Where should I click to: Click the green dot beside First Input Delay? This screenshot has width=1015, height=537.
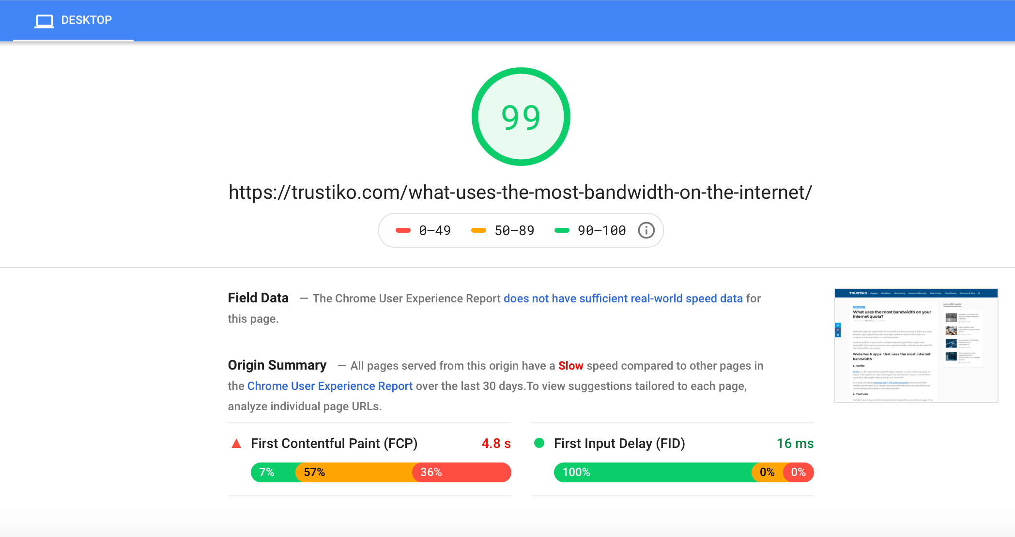click(x=539, y=443)
